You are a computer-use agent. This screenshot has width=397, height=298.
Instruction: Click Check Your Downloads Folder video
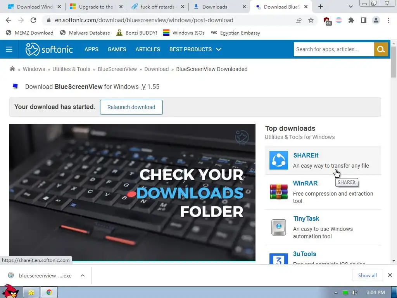point(133,192)
